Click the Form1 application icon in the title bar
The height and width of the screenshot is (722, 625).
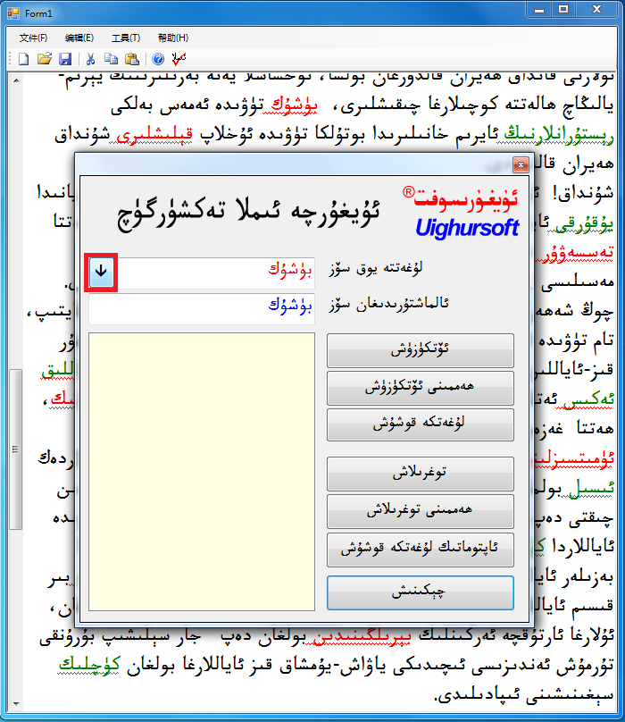point(12,13)
